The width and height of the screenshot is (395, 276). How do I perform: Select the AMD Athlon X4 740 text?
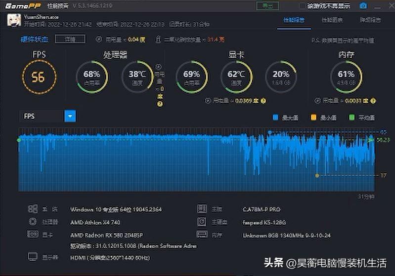pos(95,222)
